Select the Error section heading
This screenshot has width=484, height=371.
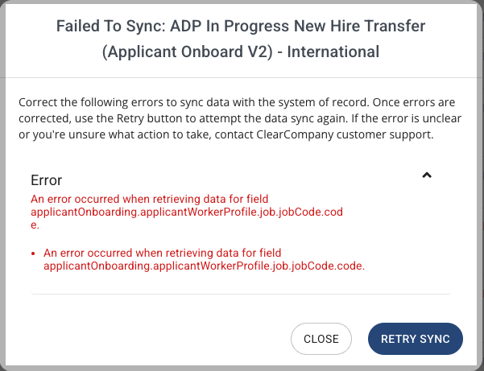(46, 180)
